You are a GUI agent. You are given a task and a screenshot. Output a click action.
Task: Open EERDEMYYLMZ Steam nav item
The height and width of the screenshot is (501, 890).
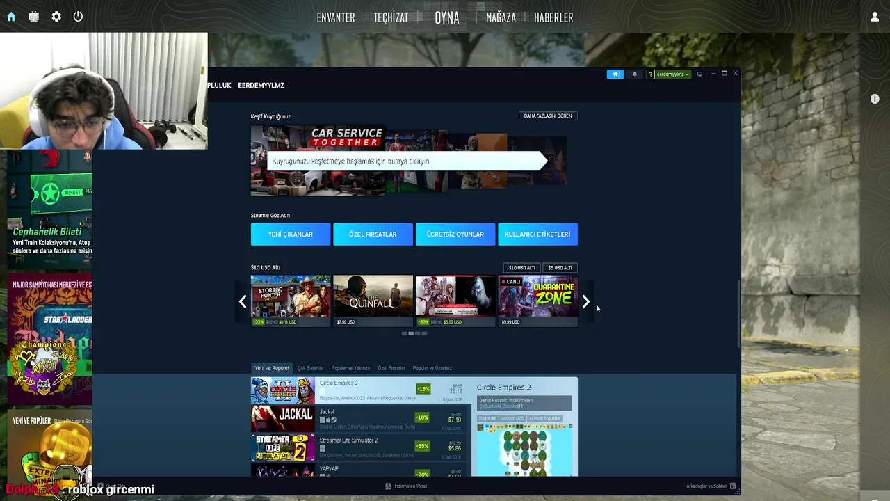pos(261,85)
